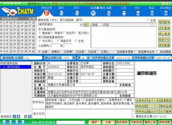Enable the 同音汉字 option
Viewport: 172px width, 125px height.
coord(58,41)
